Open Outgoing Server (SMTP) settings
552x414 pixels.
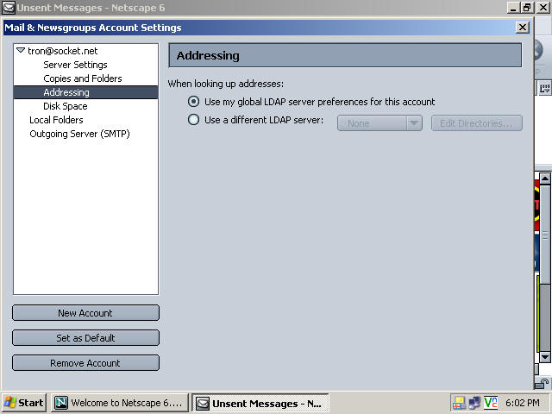point(80,134)
